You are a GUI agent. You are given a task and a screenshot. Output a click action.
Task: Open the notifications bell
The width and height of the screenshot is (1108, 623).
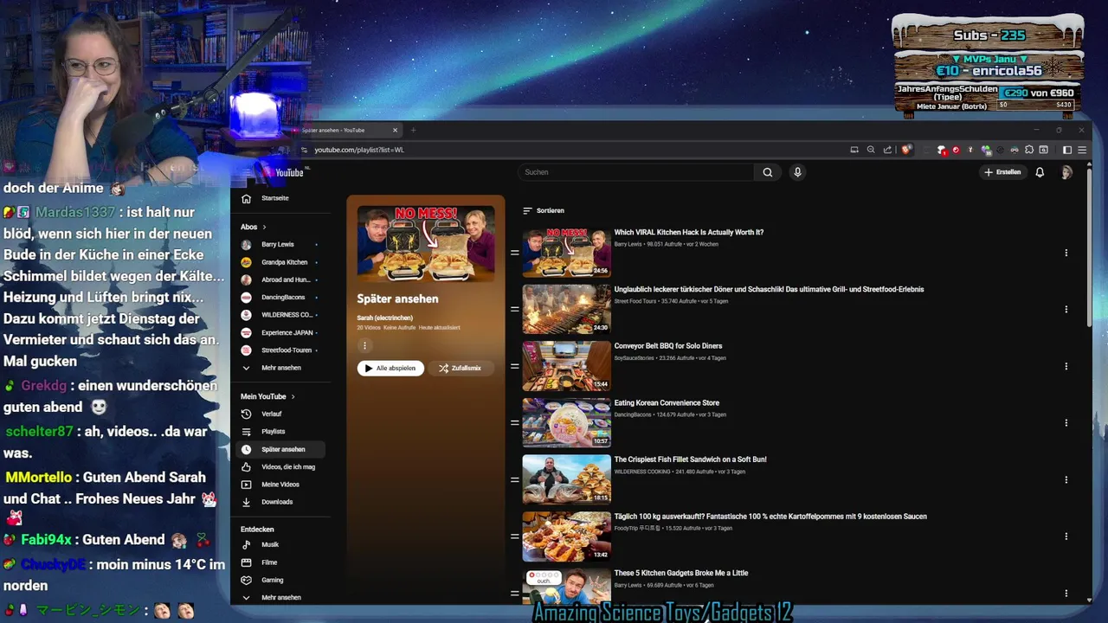point(1040,172)
